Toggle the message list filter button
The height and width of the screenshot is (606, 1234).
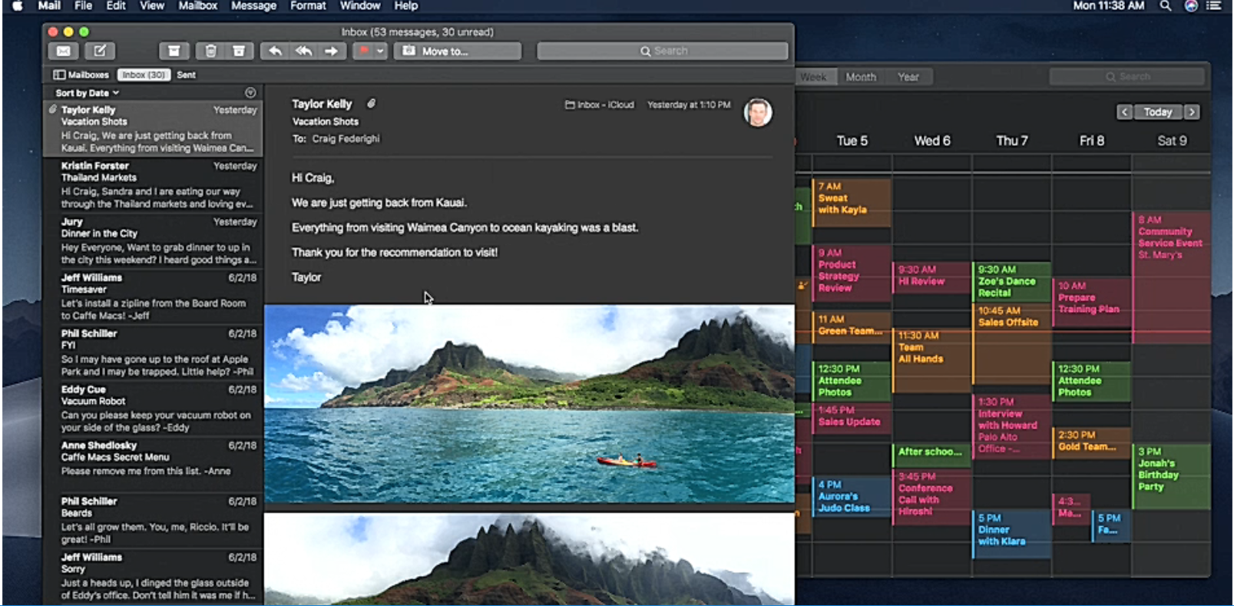(250, 93)
